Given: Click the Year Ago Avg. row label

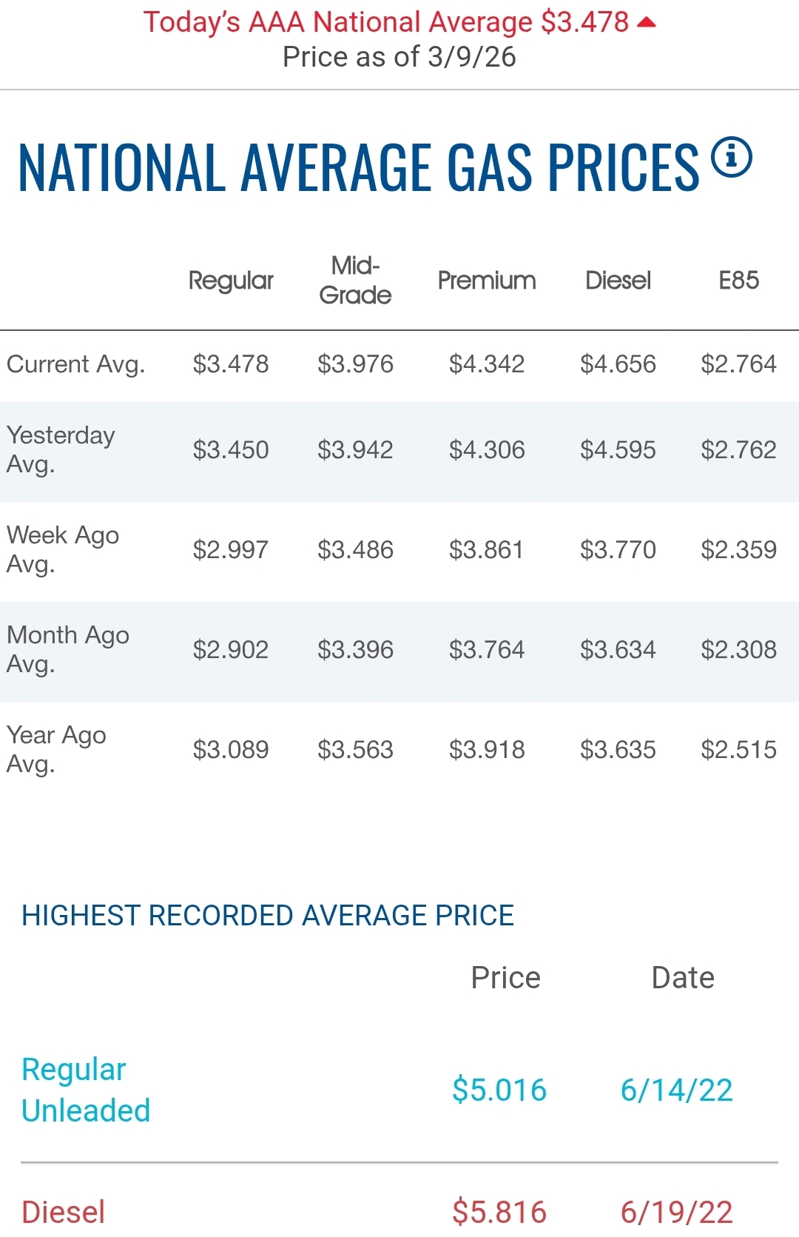Looking at the screenshot, I should [56, 749].
